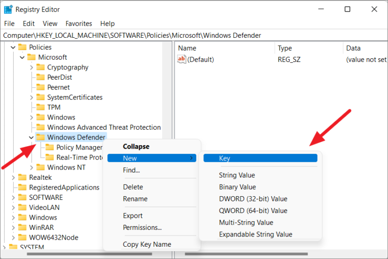Select Multi-String Value option
Image resolution: width=388 pixels, height=259 pixels.
[x=260, y=222]
